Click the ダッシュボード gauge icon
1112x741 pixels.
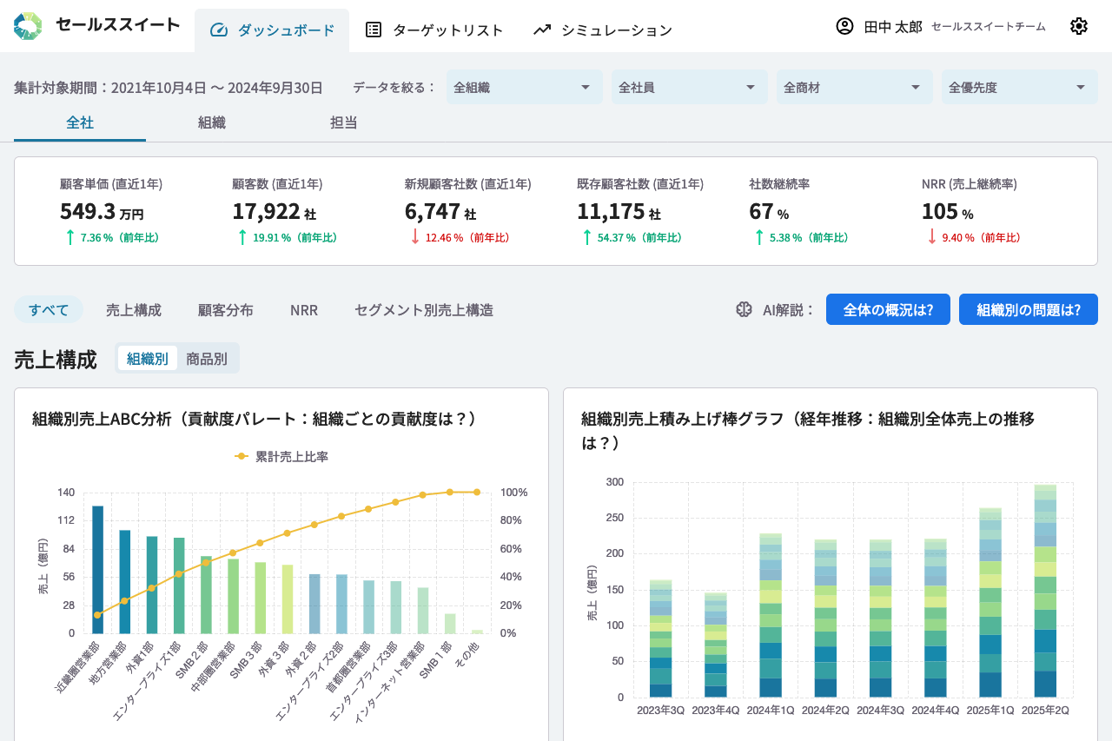219,30
